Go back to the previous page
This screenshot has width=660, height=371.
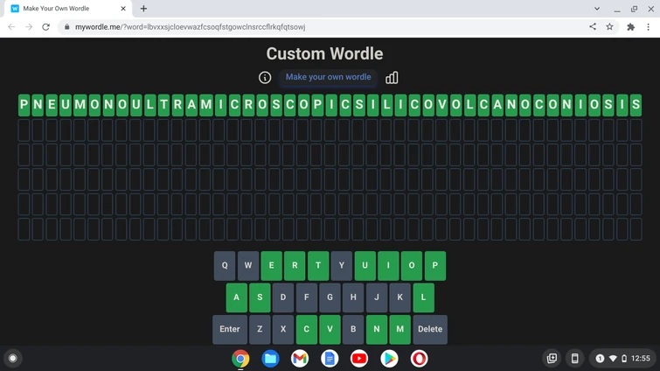point(11,27)
